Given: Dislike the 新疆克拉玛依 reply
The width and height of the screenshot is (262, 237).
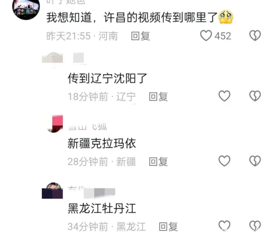Looking at the screenshot, I should point(255,161).
